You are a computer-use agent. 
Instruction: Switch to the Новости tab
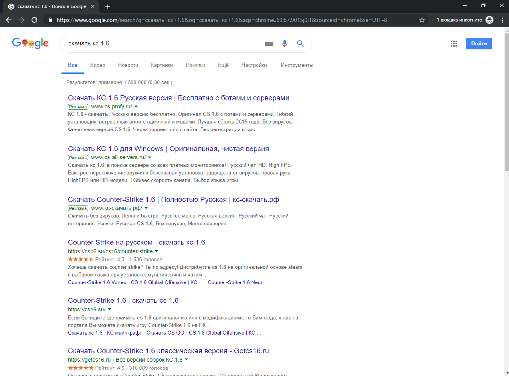(x=128, y=65)
